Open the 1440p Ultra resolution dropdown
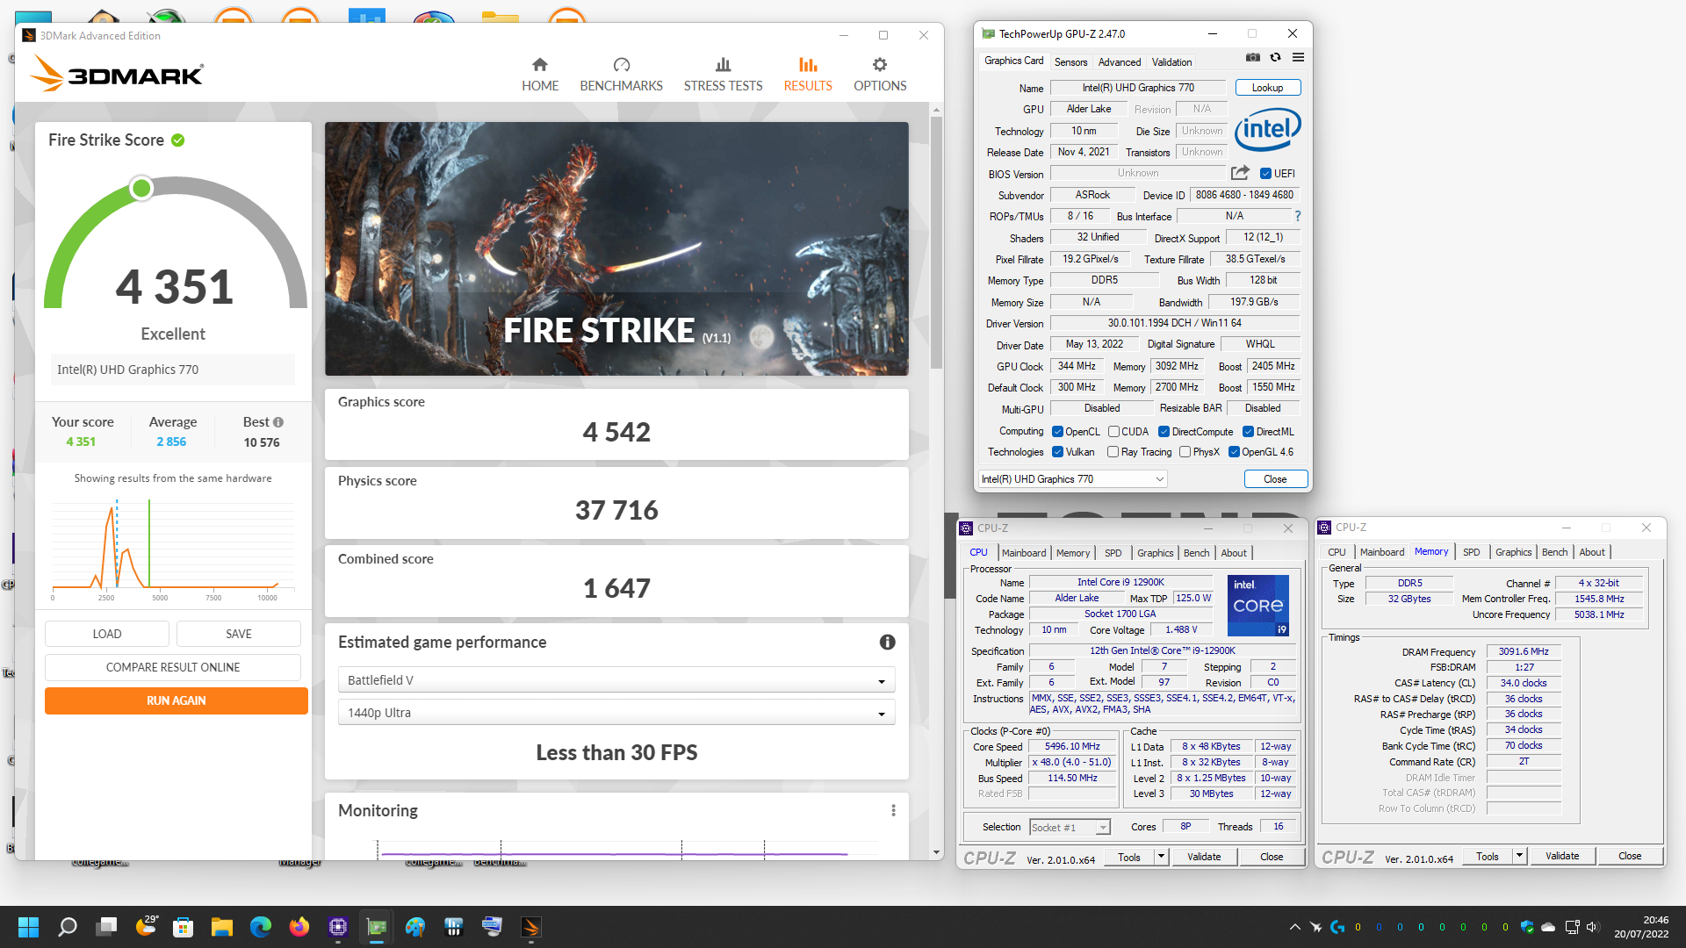 tap(616, 713)
